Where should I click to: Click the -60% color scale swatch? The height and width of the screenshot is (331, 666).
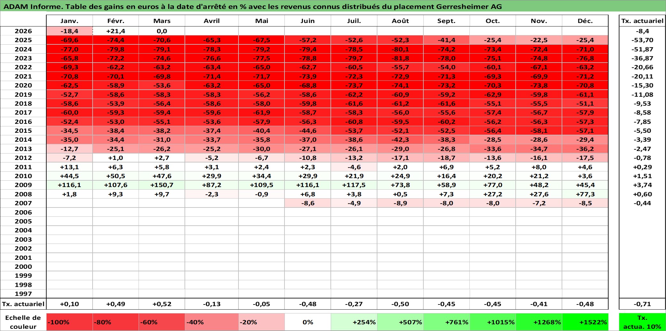(162, 322)
